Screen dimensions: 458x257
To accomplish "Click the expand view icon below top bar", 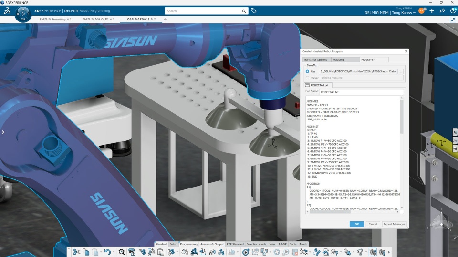I will tap(453, 19).
